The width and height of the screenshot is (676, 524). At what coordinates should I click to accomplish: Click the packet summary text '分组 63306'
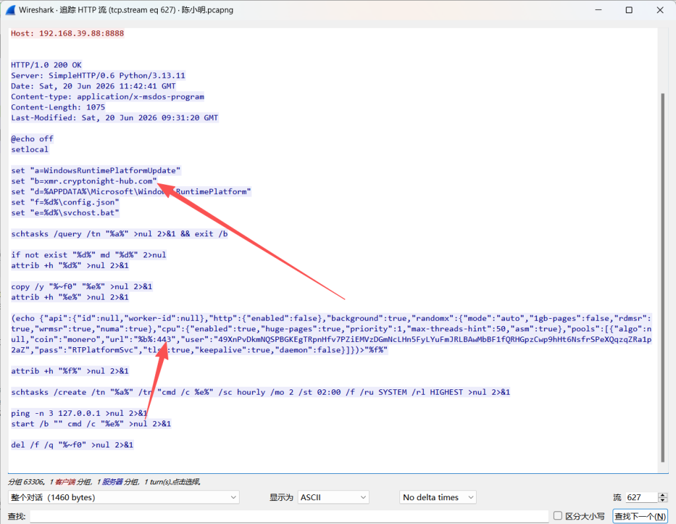(x=26, y=482)
